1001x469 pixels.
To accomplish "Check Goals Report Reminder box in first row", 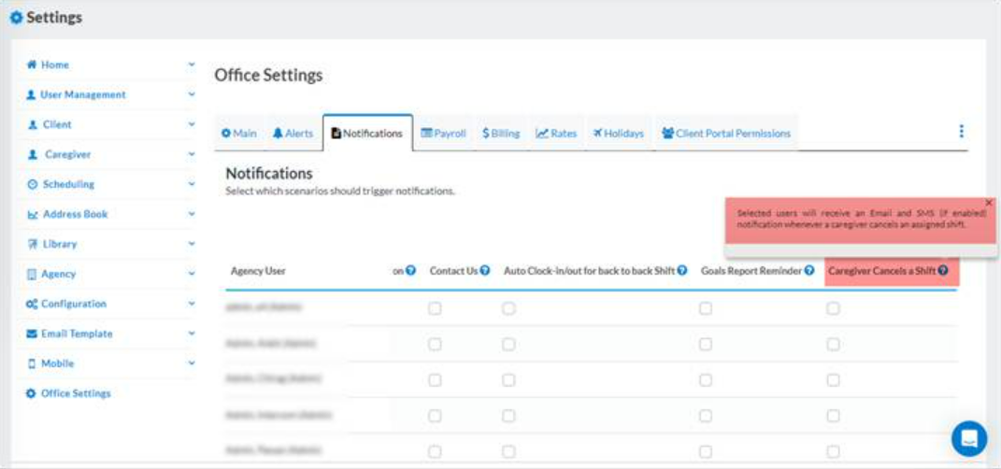I will pos(706,309).
